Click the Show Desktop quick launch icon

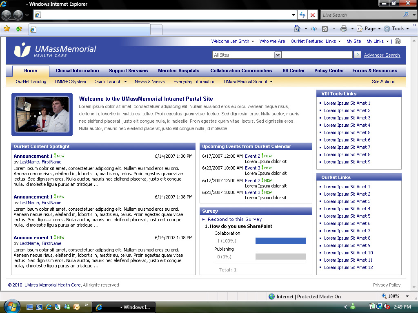coord(29,307)
